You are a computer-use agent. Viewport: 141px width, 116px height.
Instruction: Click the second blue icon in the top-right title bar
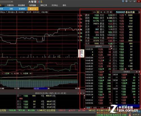click(x=127, y=1)
